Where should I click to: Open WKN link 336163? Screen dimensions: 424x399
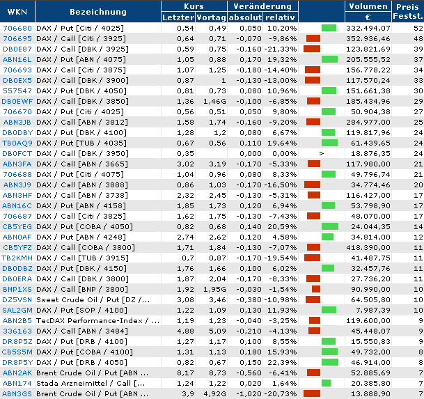(17, 331)
